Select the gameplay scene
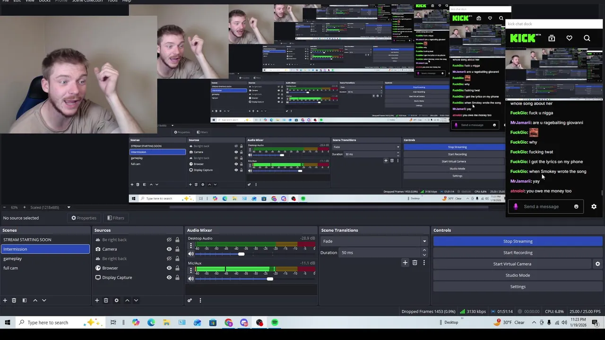This screenshot has height=340, width=605. pyautogui.click(x=45, y=258)
